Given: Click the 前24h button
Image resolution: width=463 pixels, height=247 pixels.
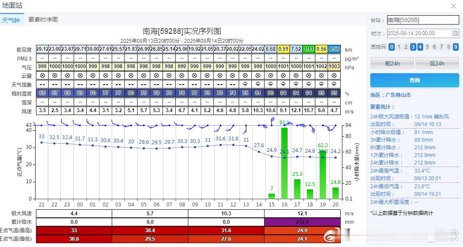Looking at the screenshot, I should (x=392, y=63).
